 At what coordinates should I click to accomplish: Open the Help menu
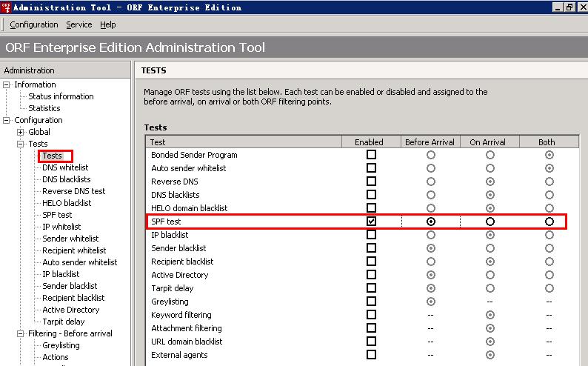click(108, 24)
